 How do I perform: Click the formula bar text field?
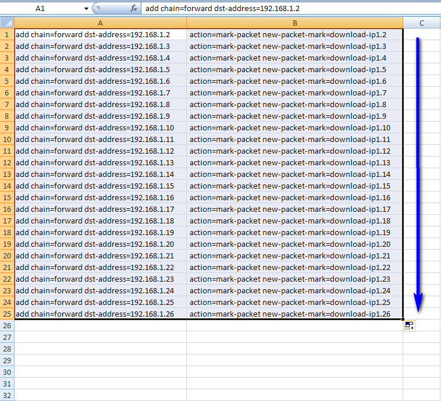291,9
